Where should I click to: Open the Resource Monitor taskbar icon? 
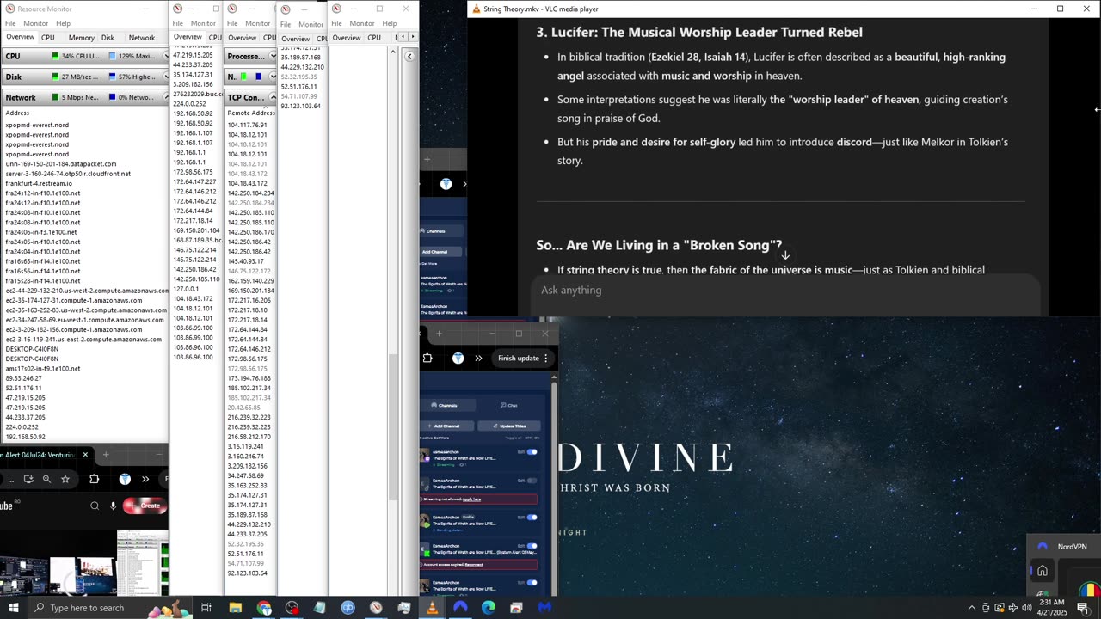point(376,607)
